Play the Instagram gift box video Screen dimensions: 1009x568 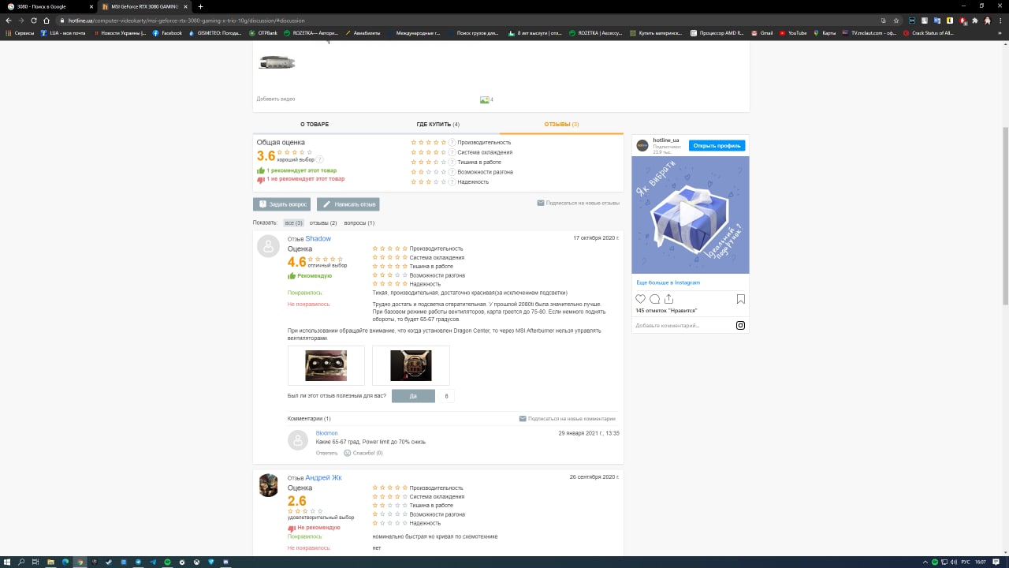click(691, 215)
